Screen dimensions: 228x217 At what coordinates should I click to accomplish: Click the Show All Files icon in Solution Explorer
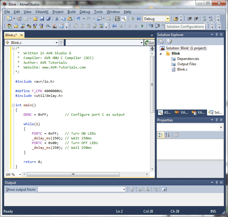click(169, 41)
